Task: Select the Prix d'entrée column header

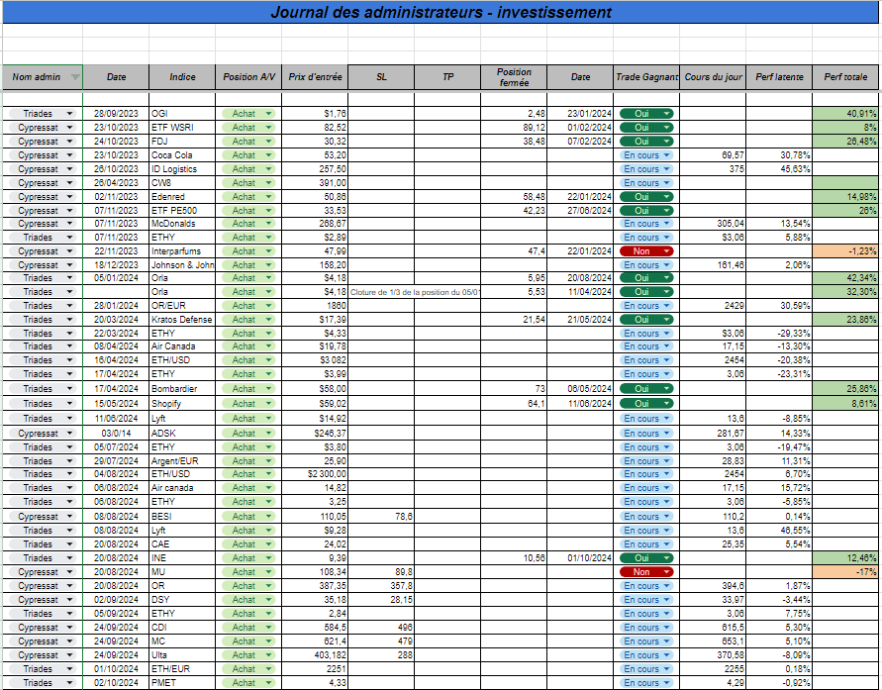Action: pyautogui.click(x=315, y=77)
